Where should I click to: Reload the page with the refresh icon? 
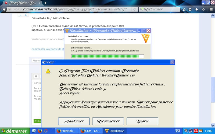[135, 9]
